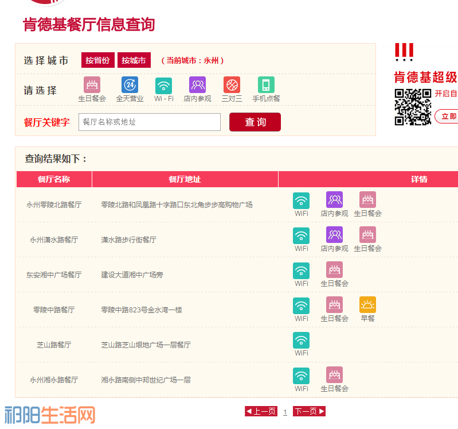Click WiFi icon in 东安湘中广场餐厅 row
Viewport: 458px width, 429px height.
[x=301, y=270]
